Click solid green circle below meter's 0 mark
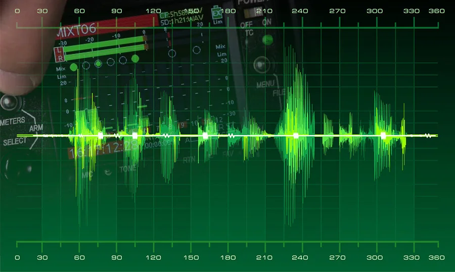Screen dimensions: 455x272 point(135,59)
